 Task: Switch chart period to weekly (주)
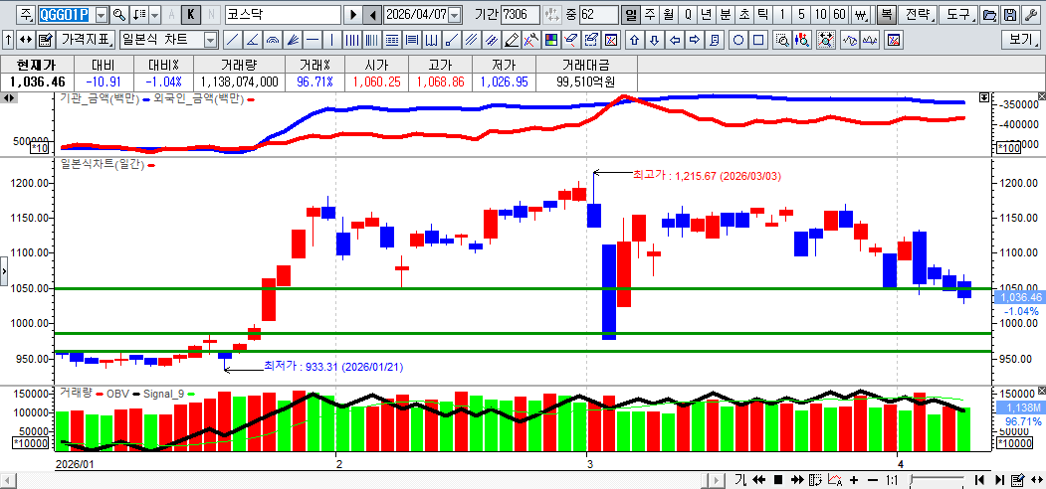649,15
